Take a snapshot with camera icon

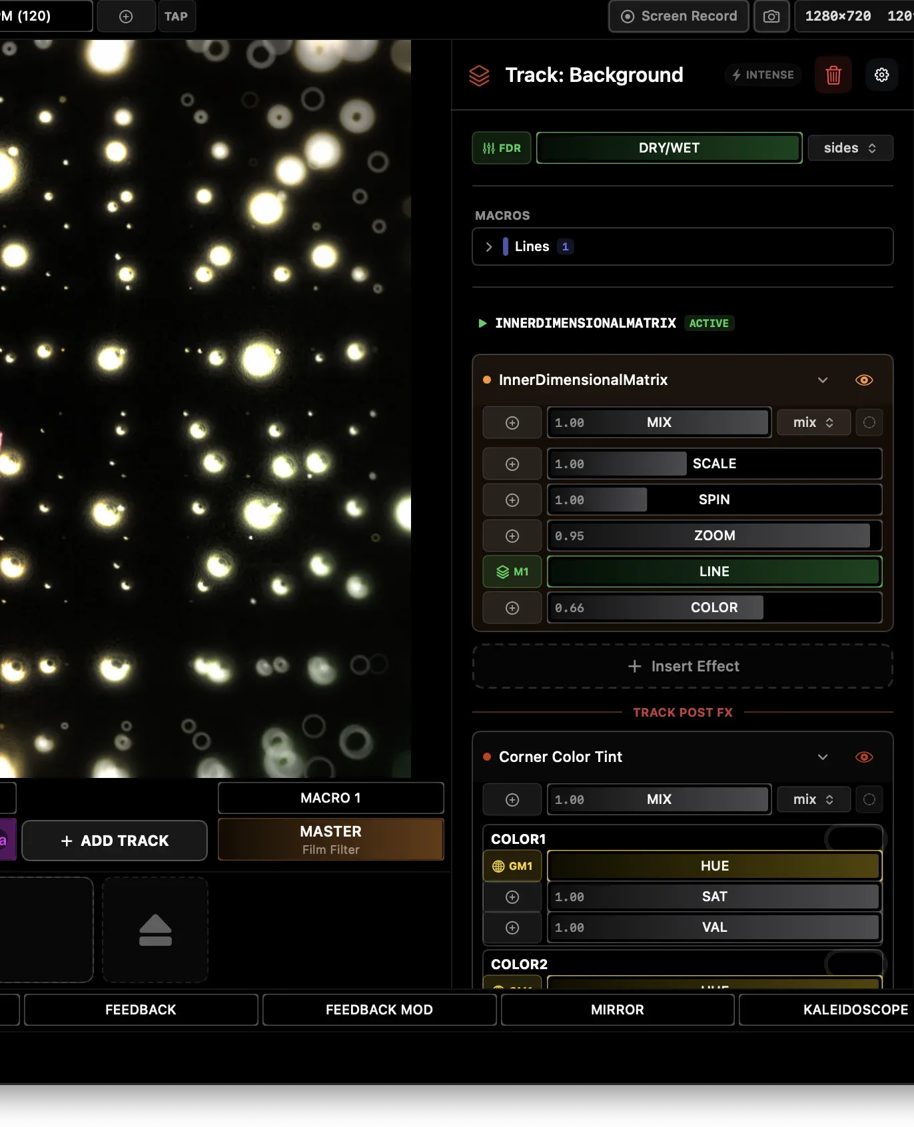[771, 16]
